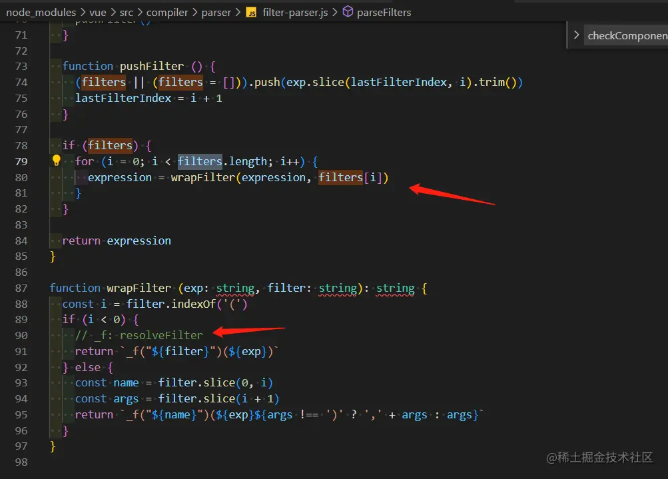Click 'return expression' statement
This screenshot has width=668, height=479.
coord(117,240)
